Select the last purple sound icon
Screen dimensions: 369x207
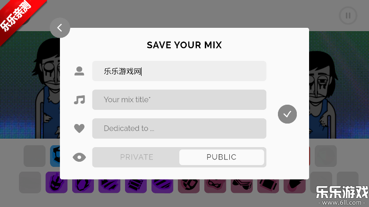[162, 184]
